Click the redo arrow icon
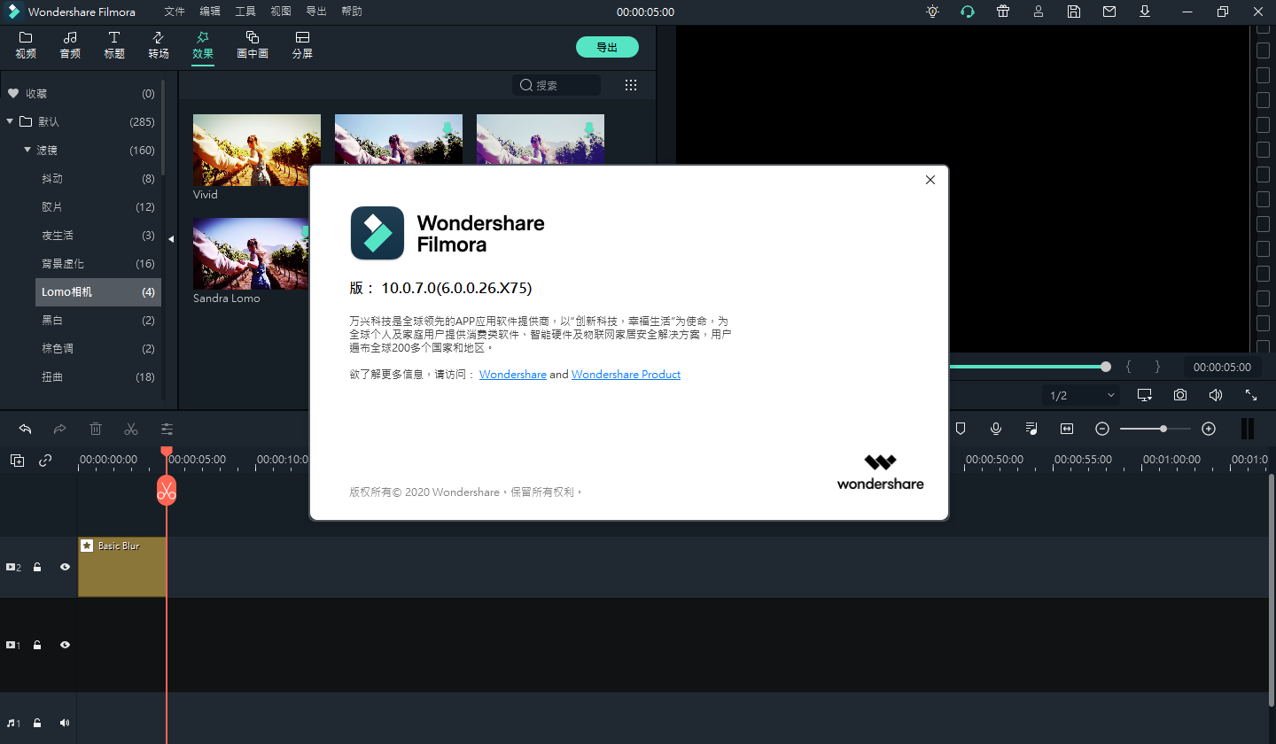This screenshot has height=744, width=1276. click(x=60, y=429)
